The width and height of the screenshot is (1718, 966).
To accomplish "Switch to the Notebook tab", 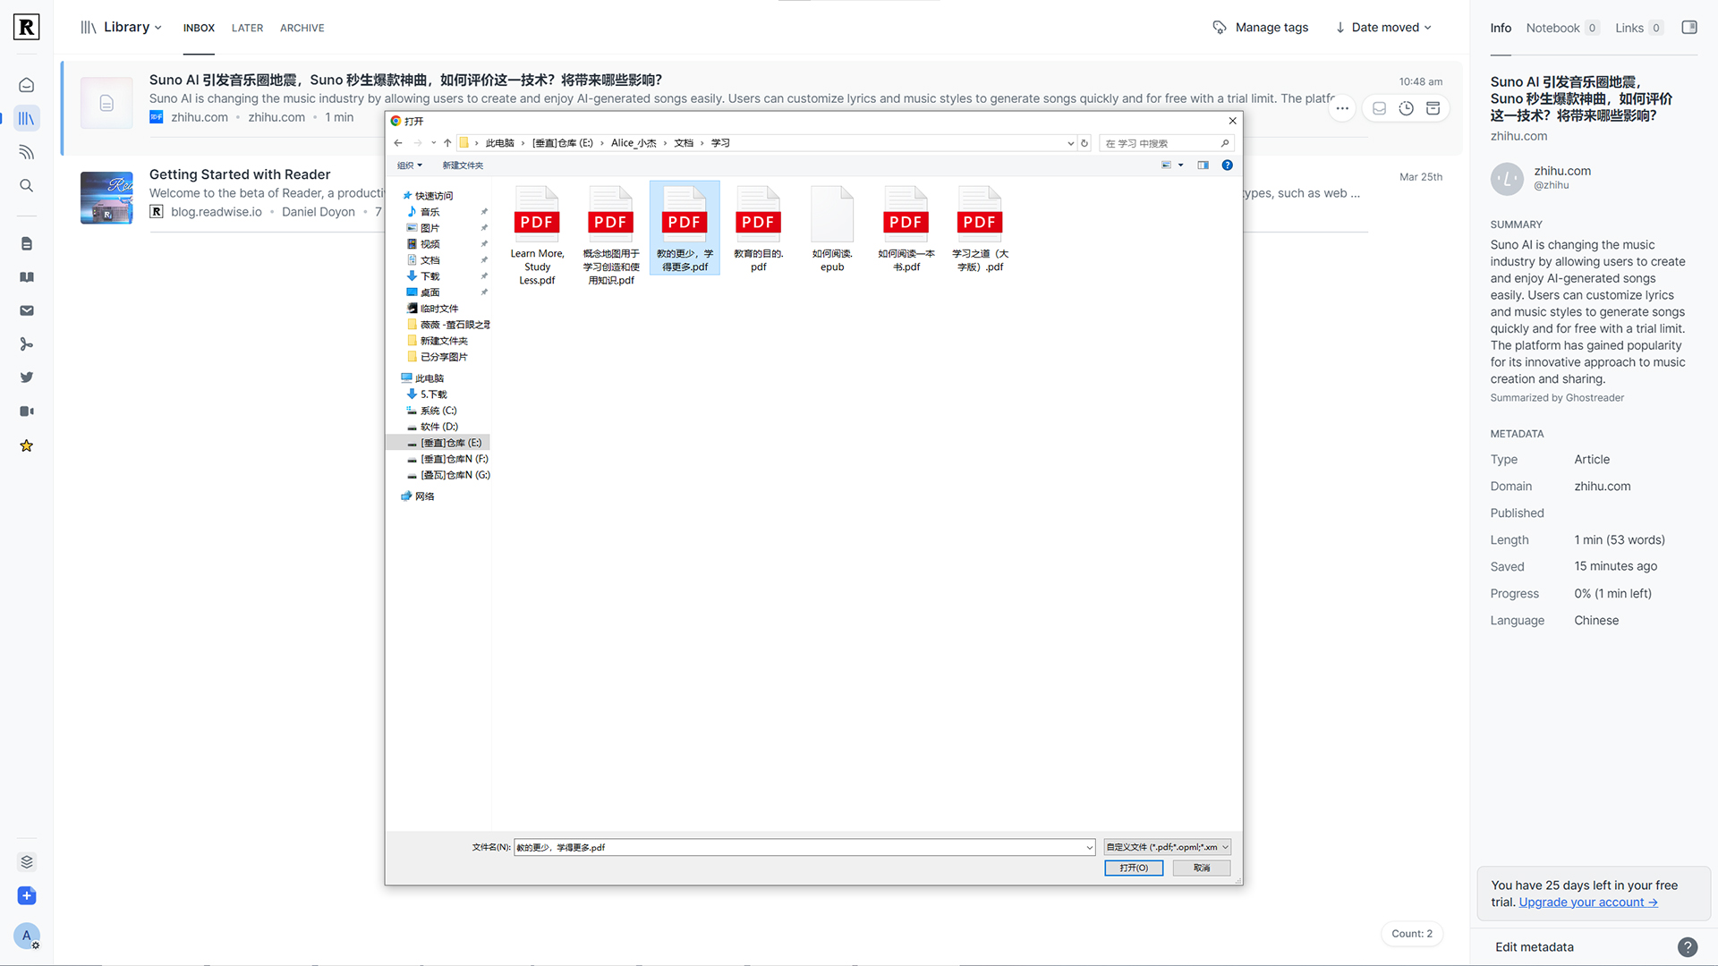I will pyautogui.click(x=1552, y=29).
